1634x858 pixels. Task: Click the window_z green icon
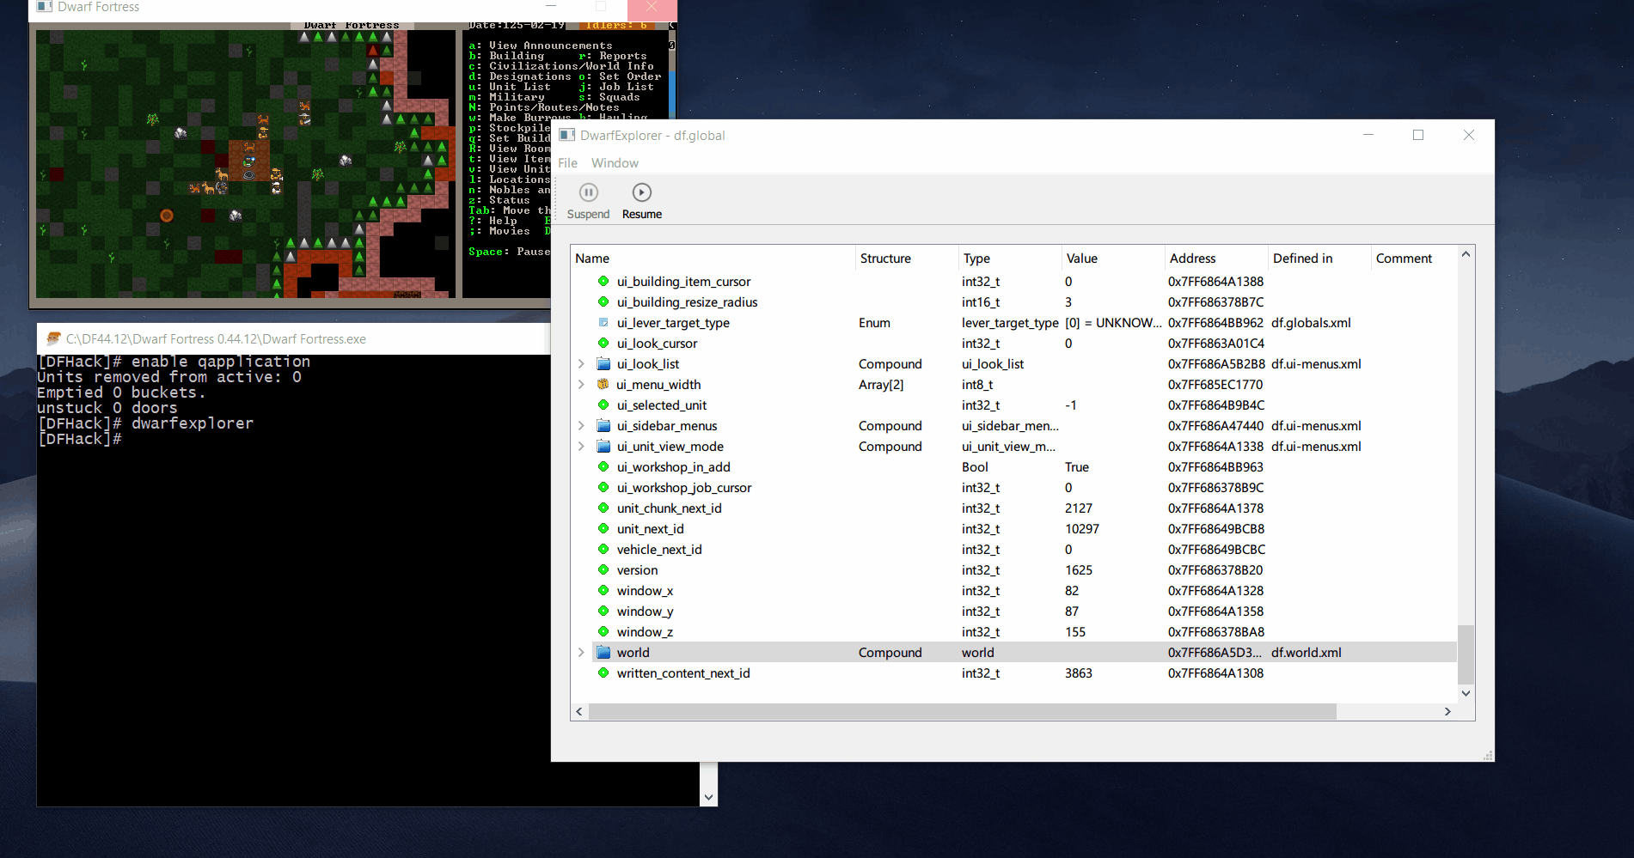603,631
